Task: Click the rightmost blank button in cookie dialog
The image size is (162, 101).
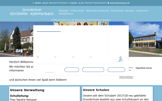Action: (116, 70)
